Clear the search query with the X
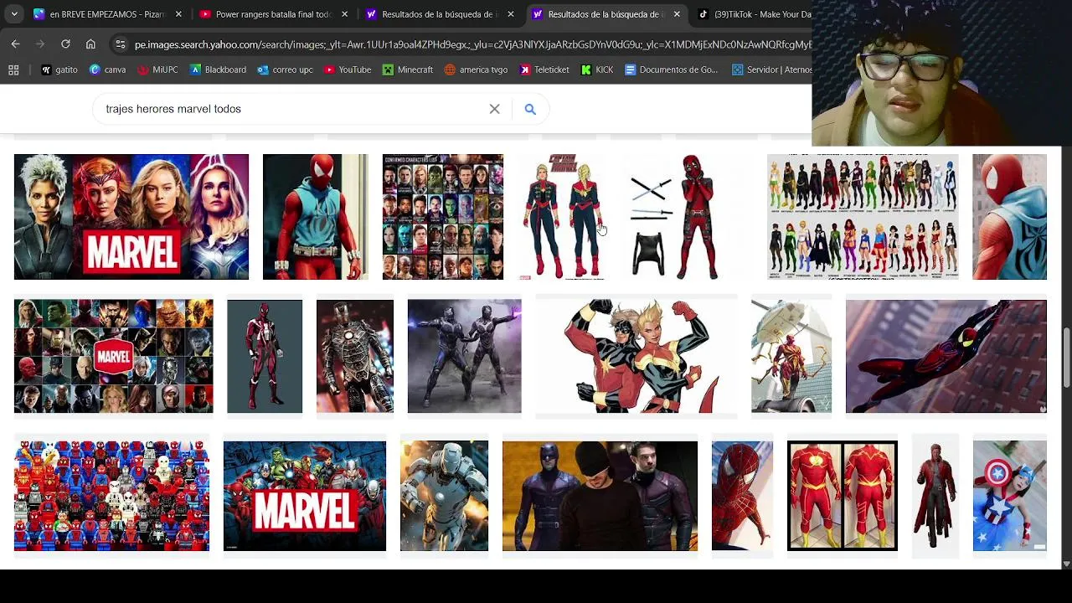This screenshot has width=1072, height=603. [x=495, y=109]
